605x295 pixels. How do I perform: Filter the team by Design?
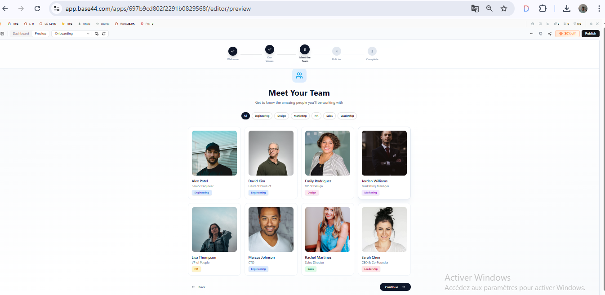point(282,116)
